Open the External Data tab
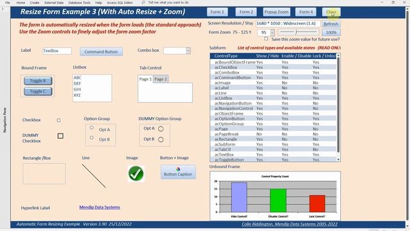This screenshot has height=231, width=410. [54, 3]
